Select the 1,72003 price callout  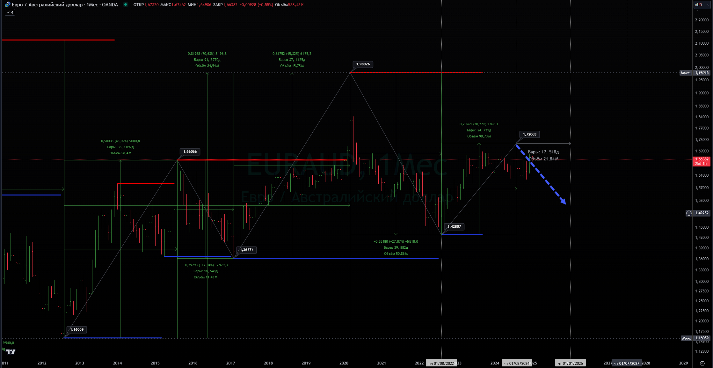click(x=530, y=134)
